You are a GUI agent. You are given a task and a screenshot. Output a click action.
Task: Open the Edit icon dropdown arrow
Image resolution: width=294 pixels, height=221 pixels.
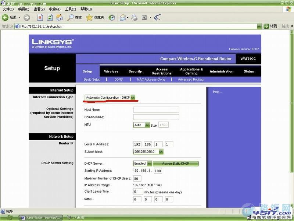150,17
